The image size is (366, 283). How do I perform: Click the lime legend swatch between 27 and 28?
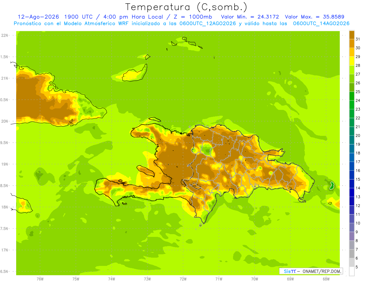[352, 70]
